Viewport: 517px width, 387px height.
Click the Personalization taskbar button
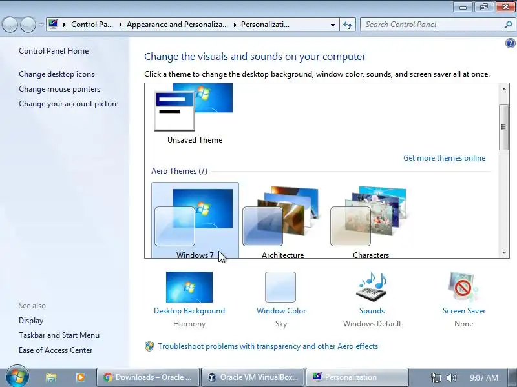click(x=357, y=377)
